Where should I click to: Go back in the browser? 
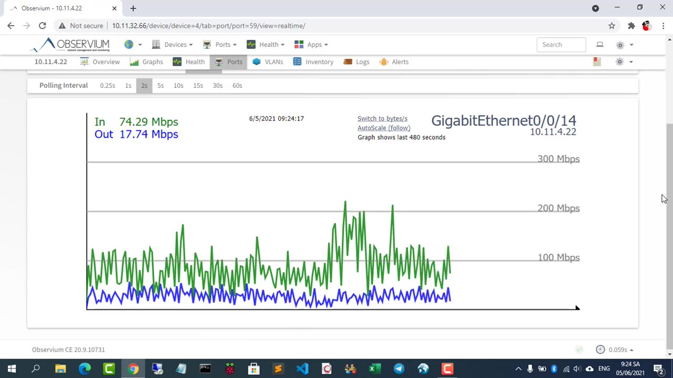tap(11, 26)
